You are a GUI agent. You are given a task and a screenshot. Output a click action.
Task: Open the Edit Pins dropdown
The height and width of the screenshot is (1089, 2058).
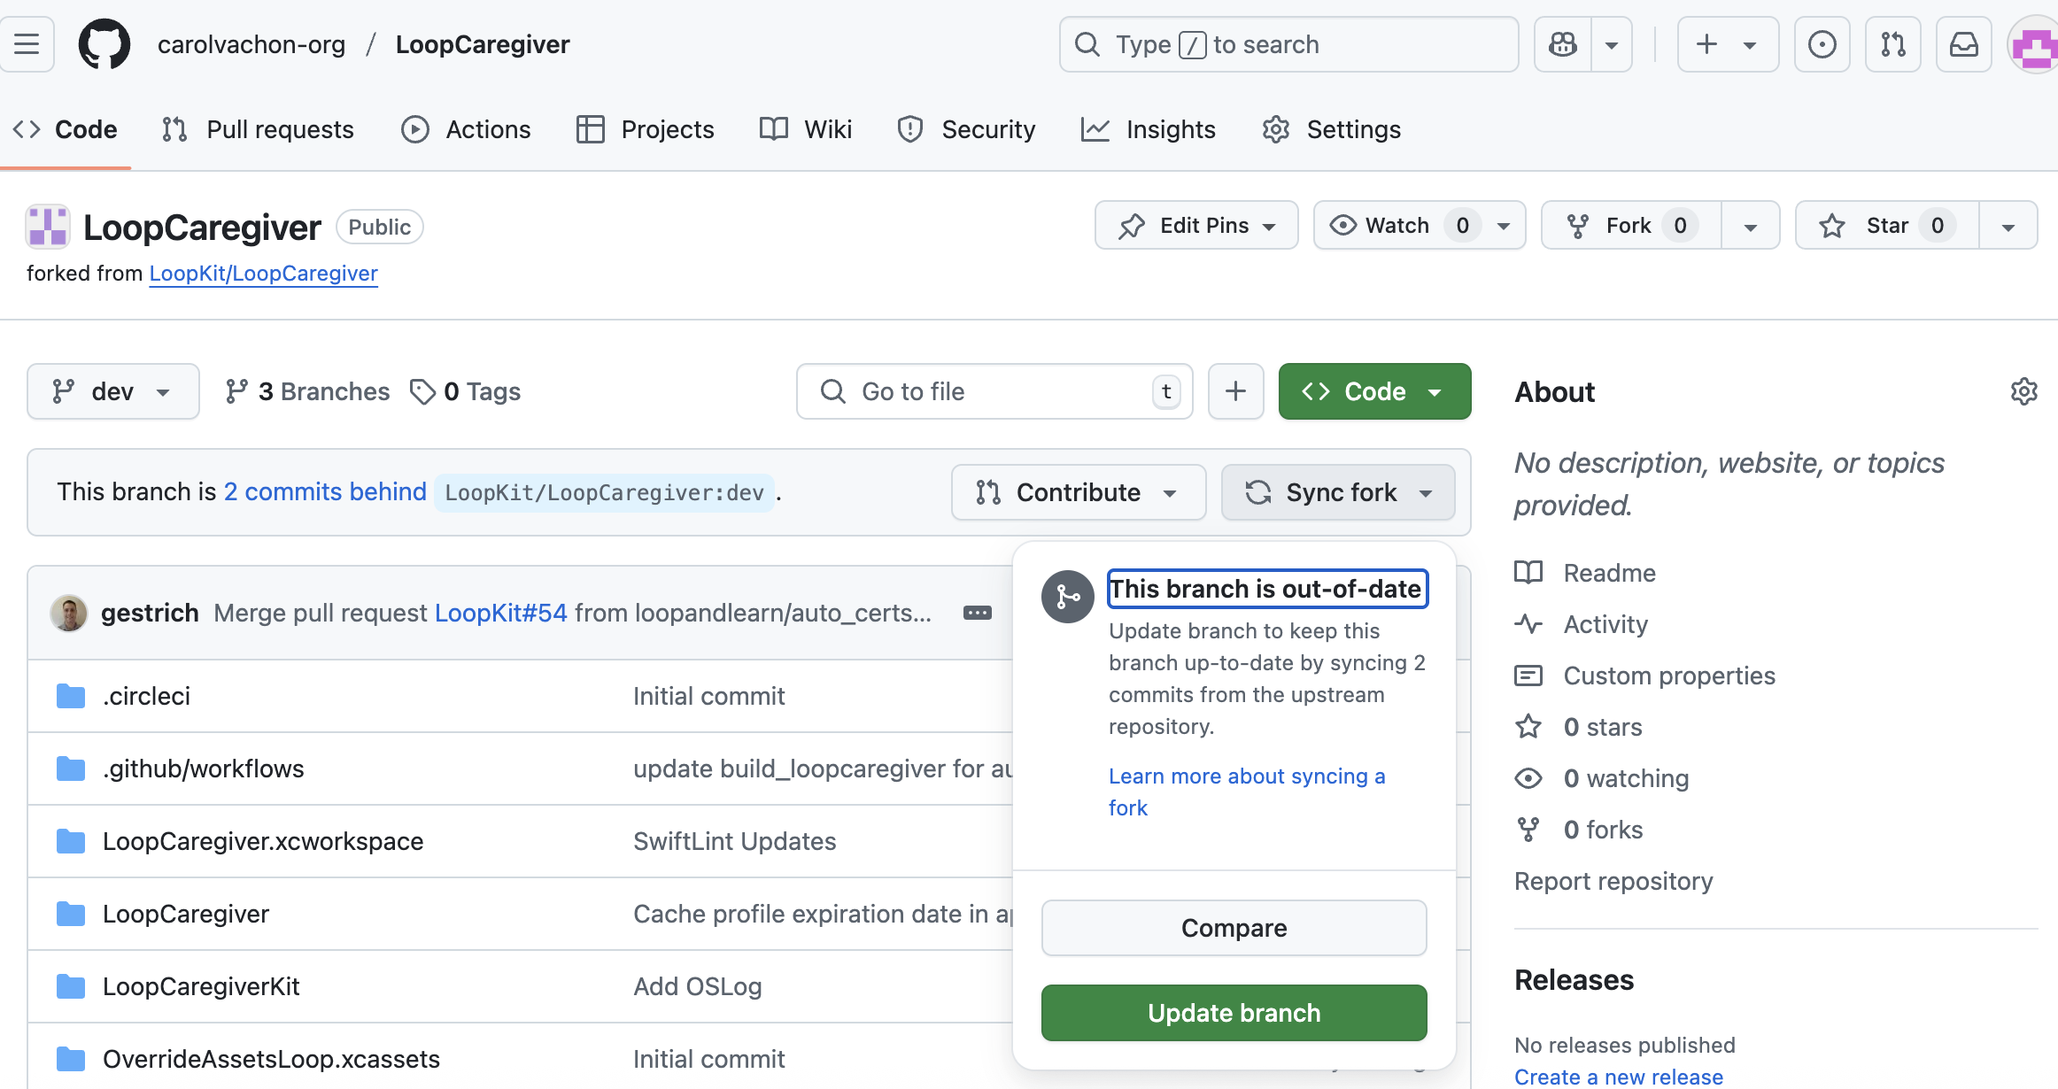coord(1196,226)
